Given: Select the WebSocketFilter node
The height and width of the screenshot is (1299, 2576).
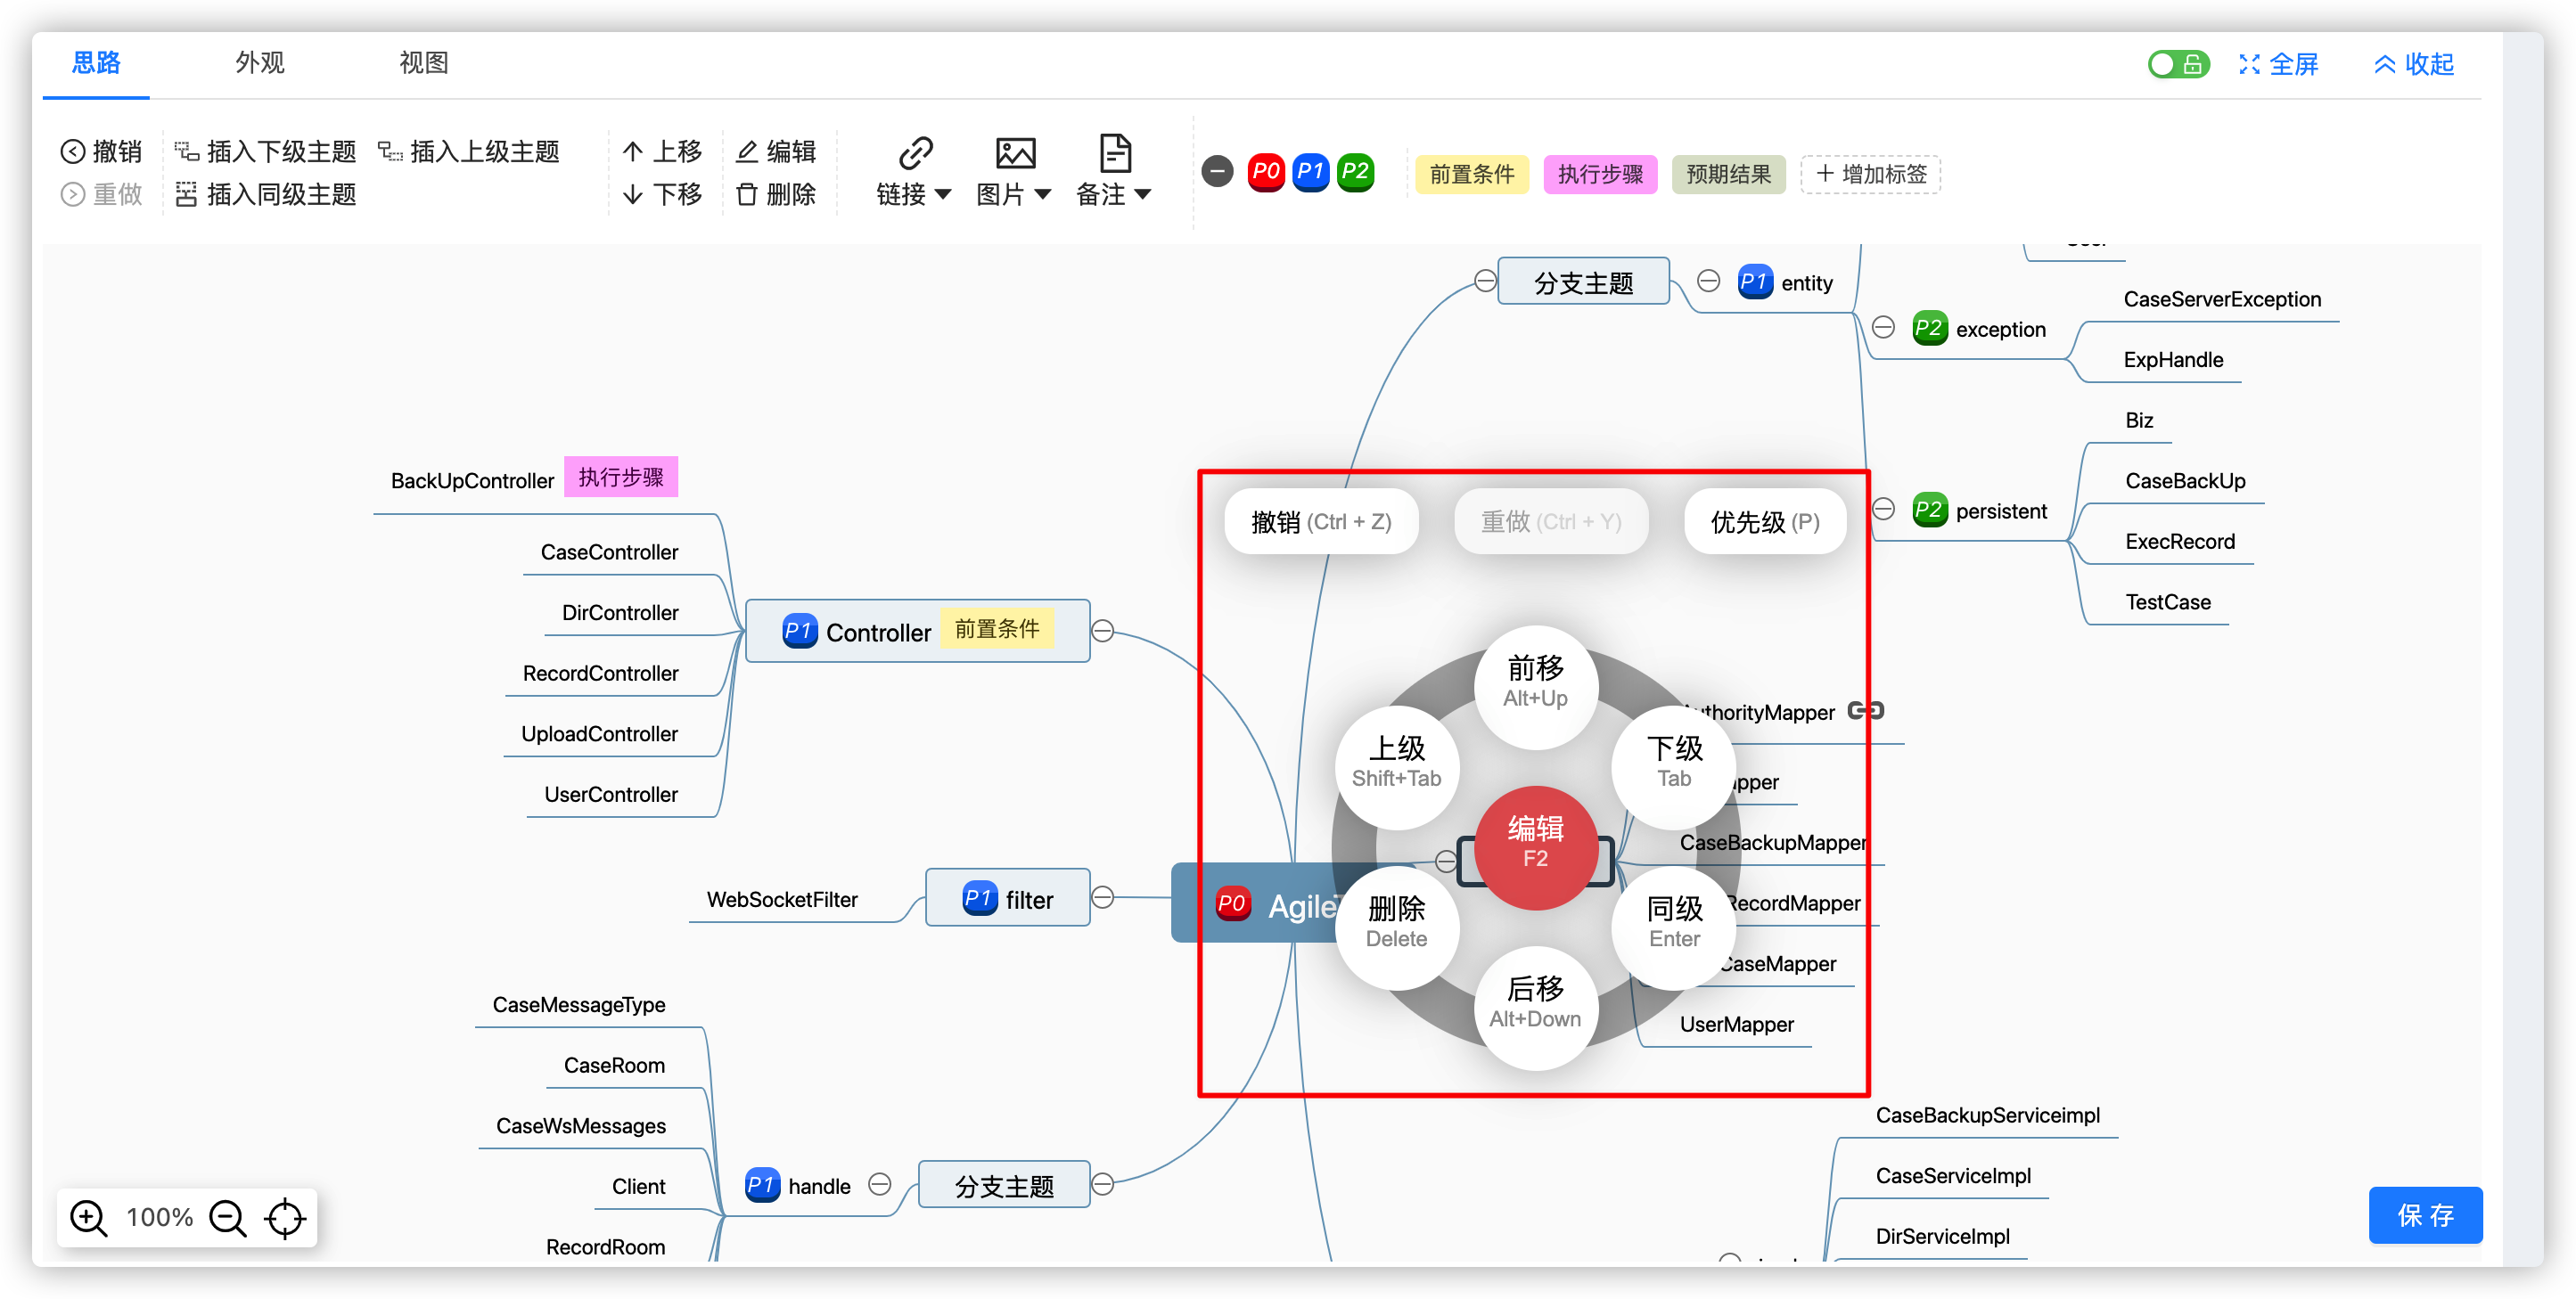Looking at the screenshot, I should click(x=782, y=899).
